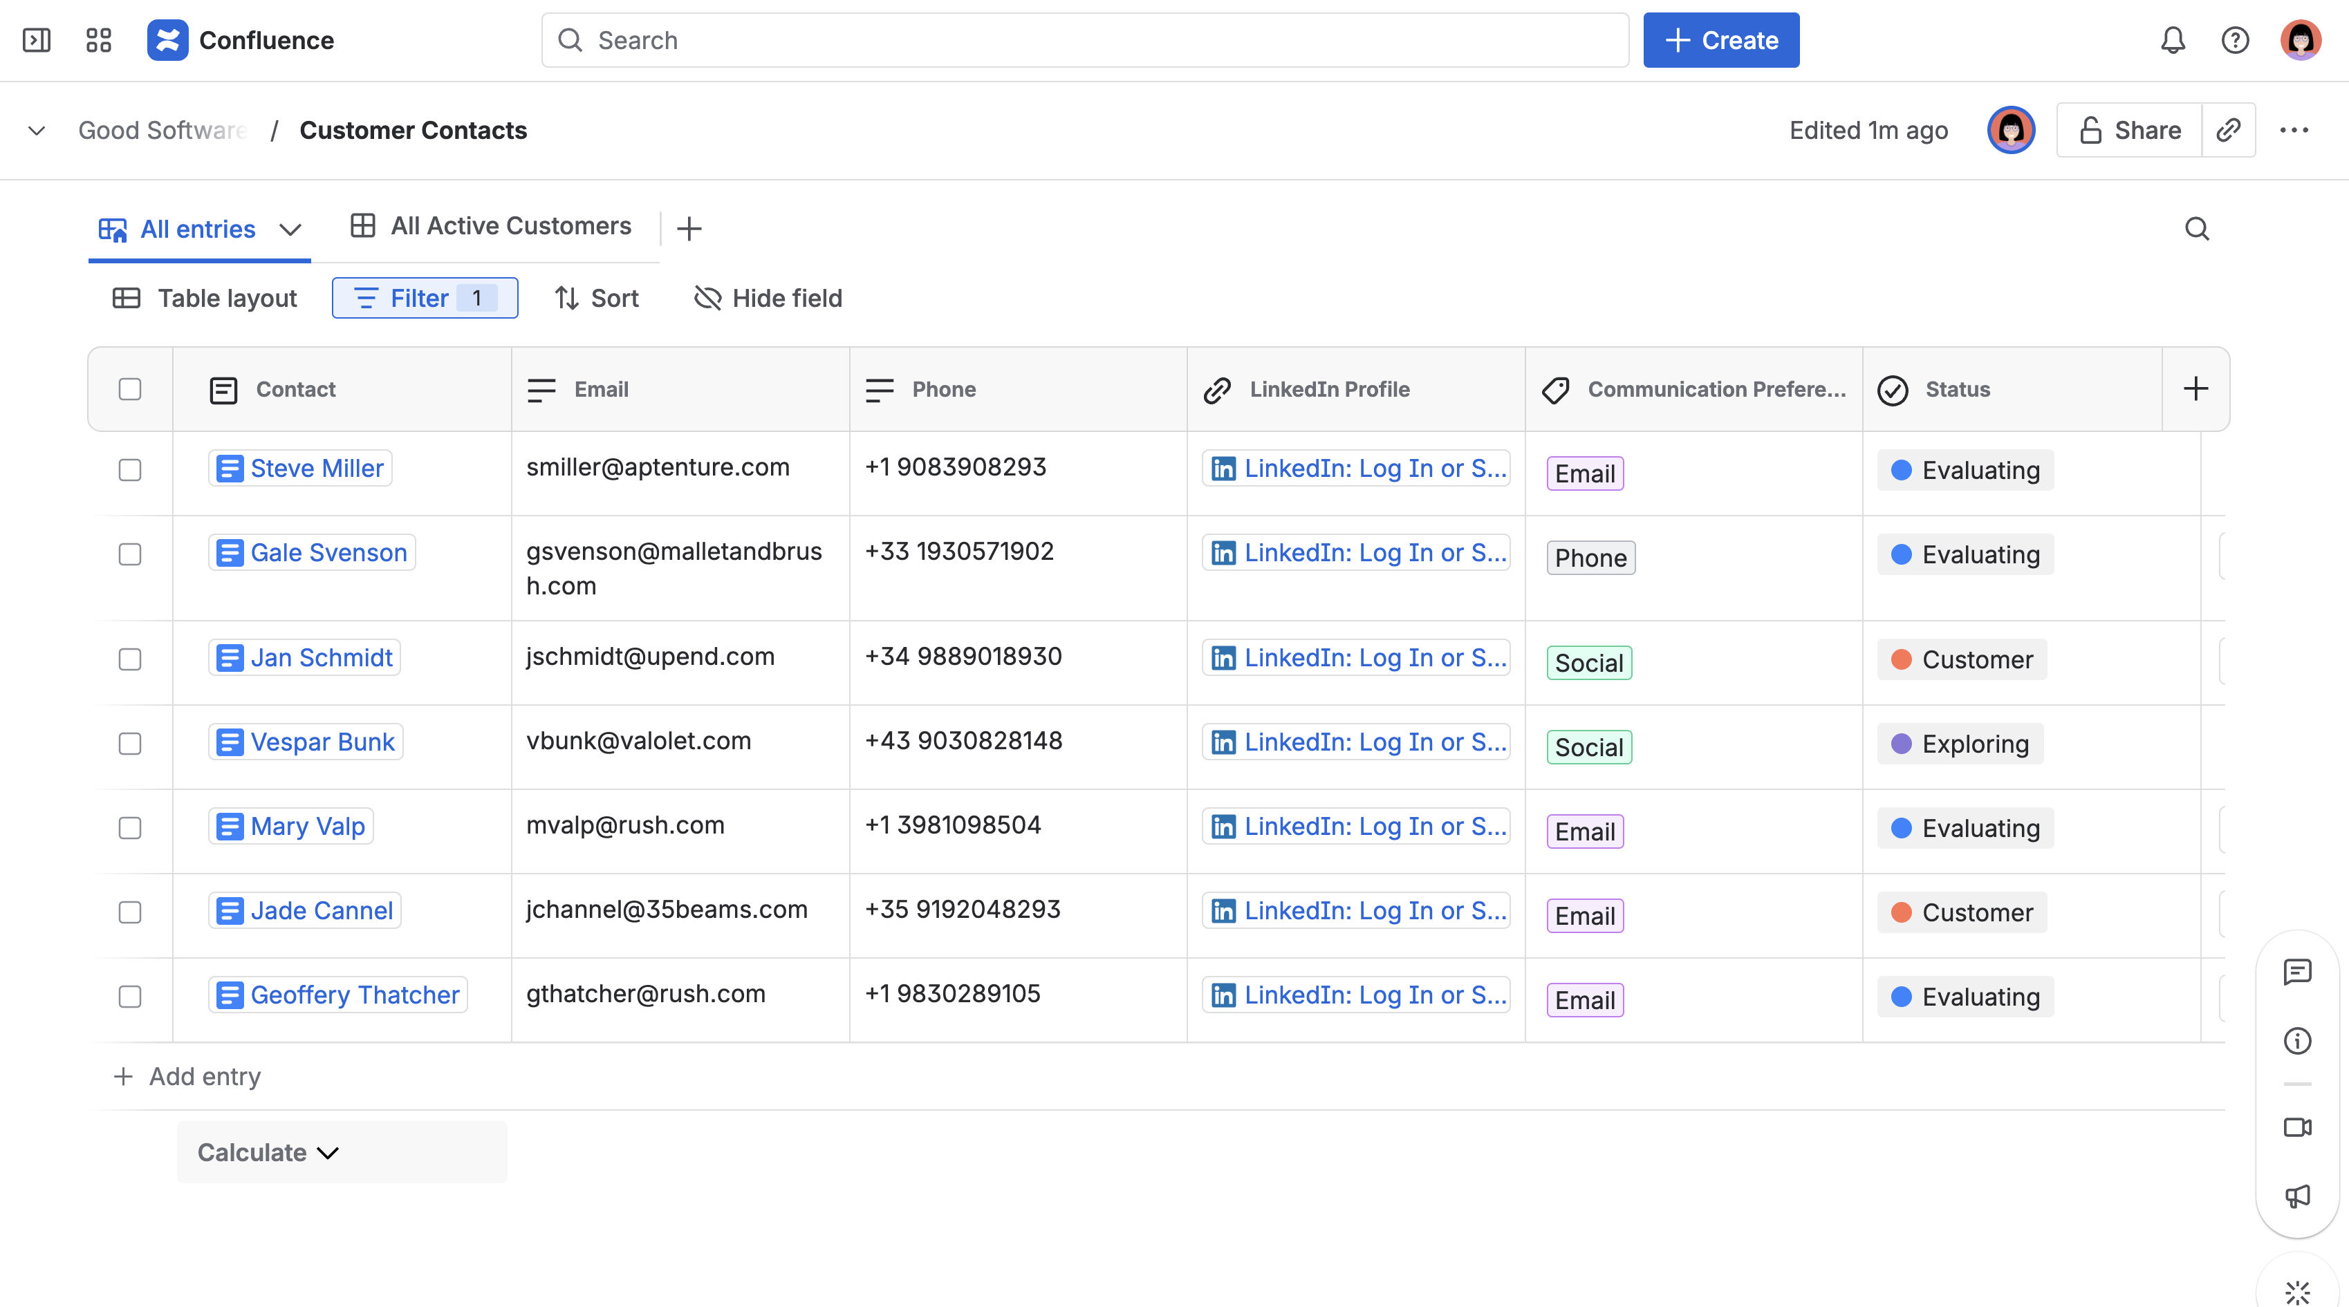
Task: Toggle the sidebar panel icon
Action: click(37, 40)
